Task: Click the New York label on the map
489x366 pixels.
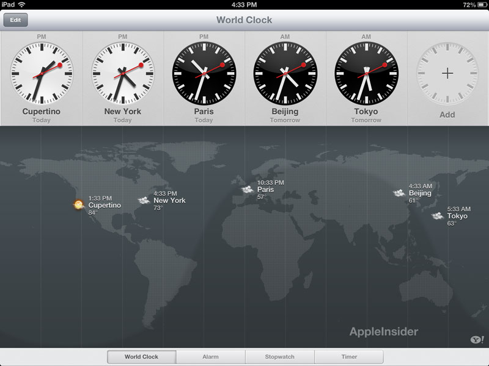Action: tap(170, 201)
